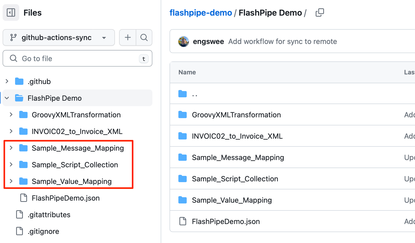
Task: Collapse the file tree side panel icon
Action: [x=11, y=12]
